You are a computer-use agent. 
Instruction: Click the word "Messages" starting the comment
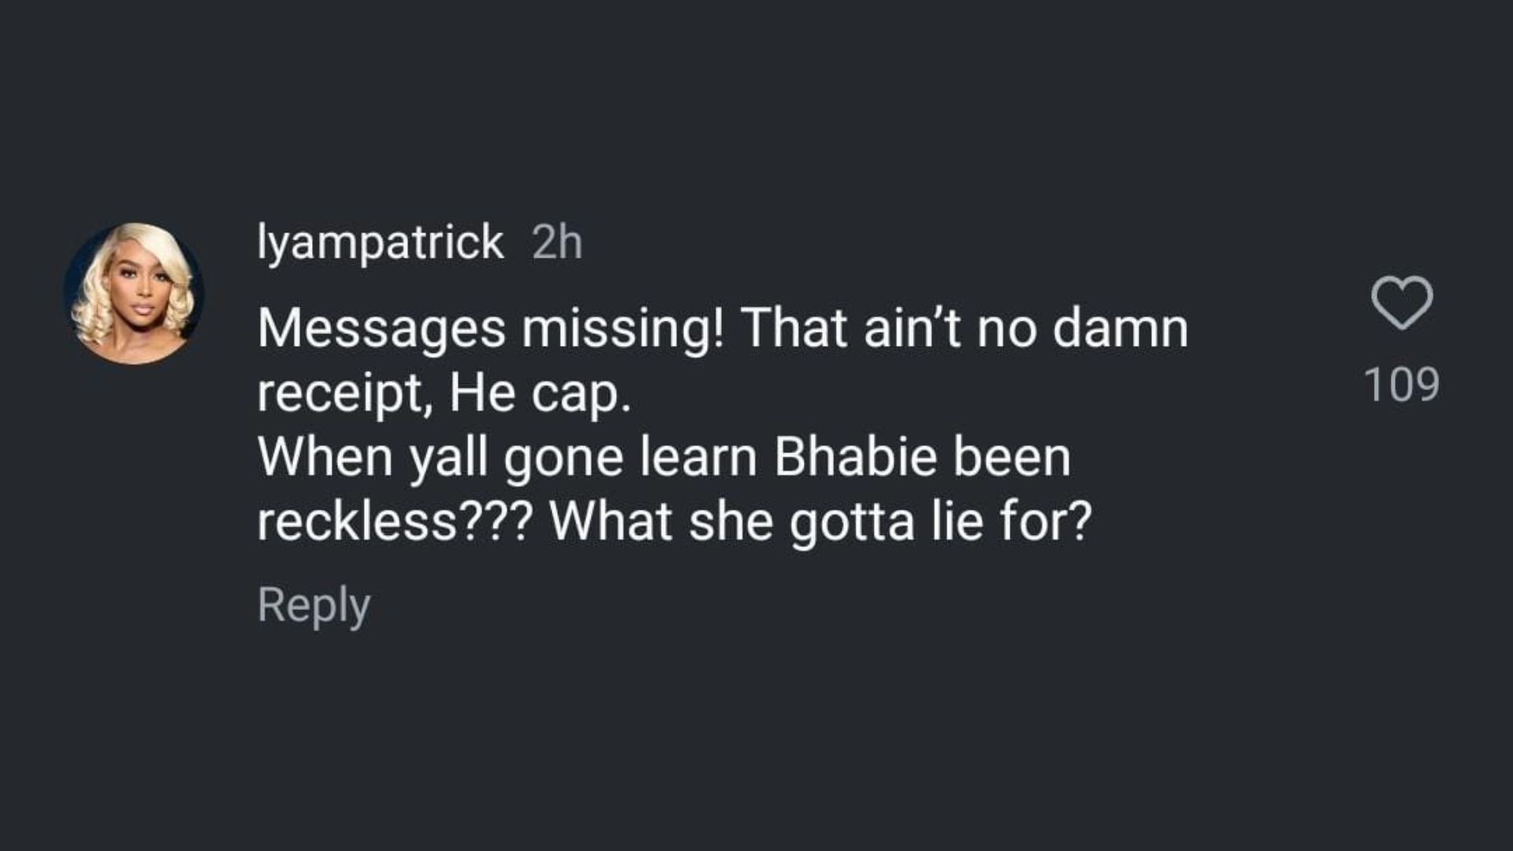coord(381,328)
